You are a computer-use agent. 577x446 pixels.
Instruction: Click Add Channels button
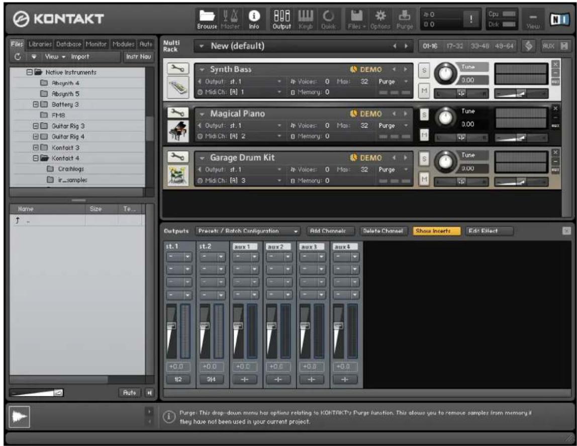[x=330, y=231]
